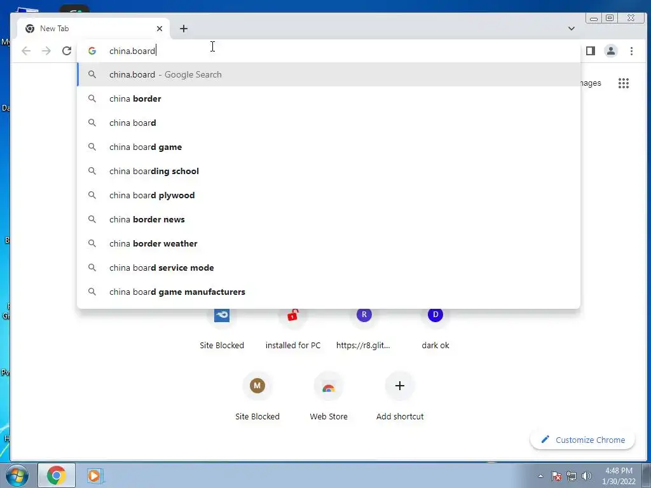
Task: Open Chrome three-dot menu
Action: [631, 51]
